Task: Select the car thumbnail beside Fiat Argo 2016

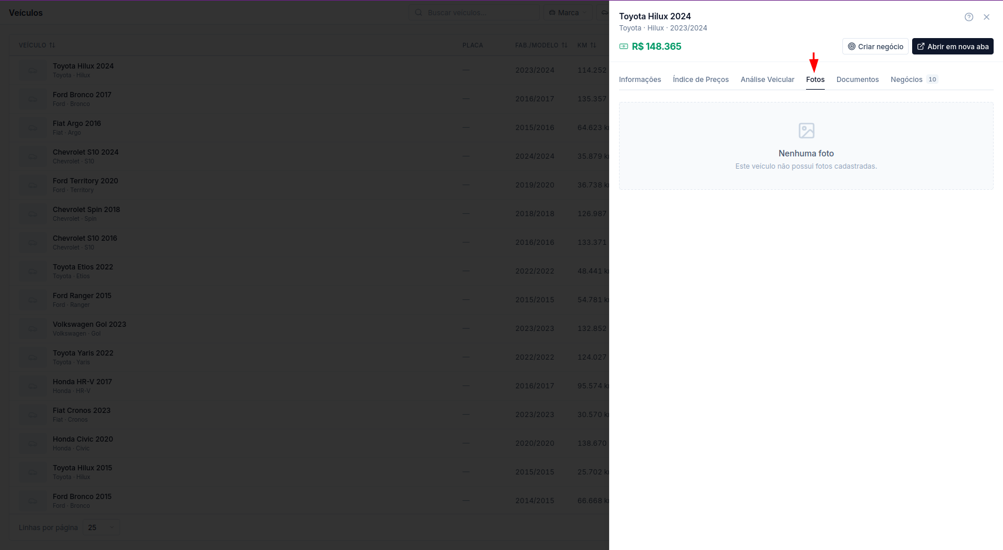Action: (33, 128)
